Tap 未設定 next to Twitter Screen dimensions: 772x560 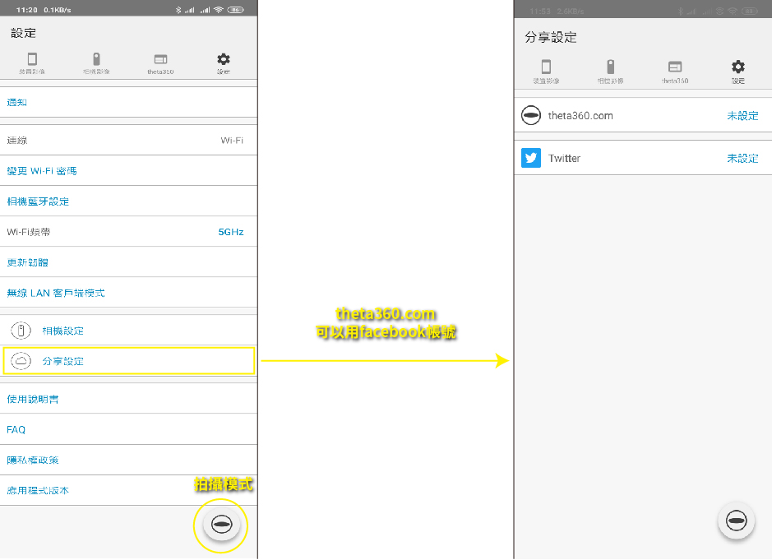pyautogui.click(x=742, y=158)
